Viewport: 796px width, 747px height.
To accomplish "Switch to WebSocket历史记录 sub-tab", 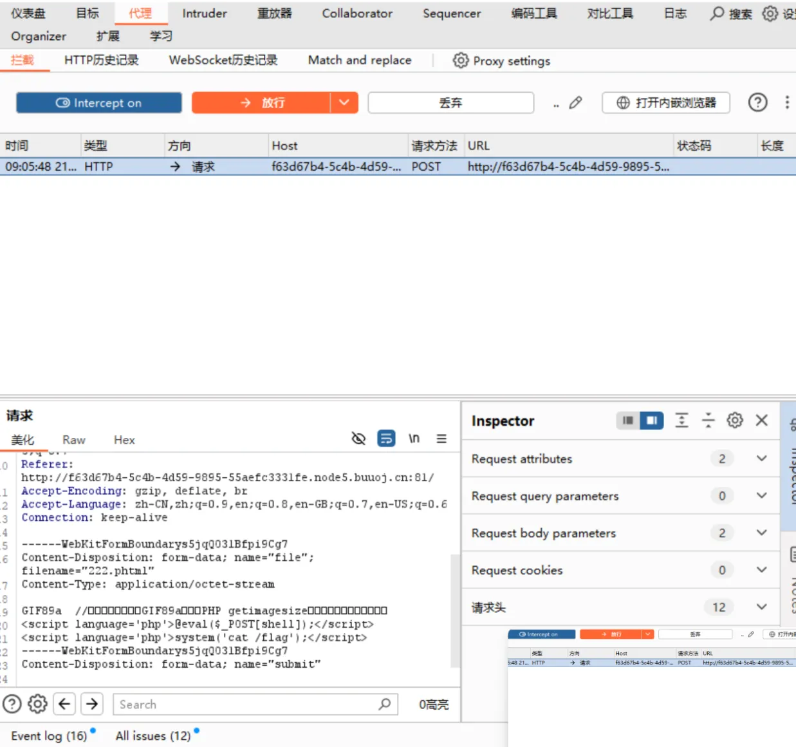I will point(223,61).
